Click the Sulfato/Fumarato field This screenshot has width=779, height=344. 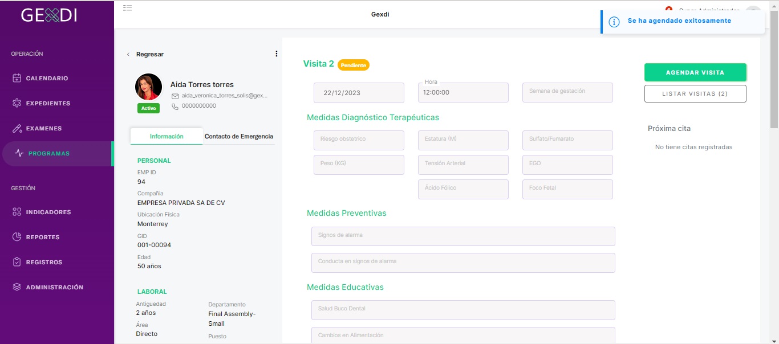[567, 140]
